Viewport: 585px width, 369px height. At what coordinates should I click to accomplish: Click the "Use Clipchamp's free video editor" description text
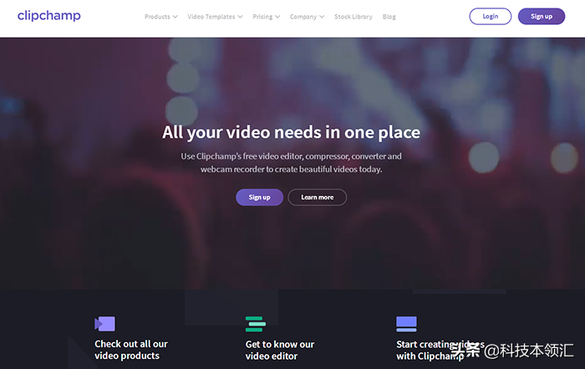[292, 162]
